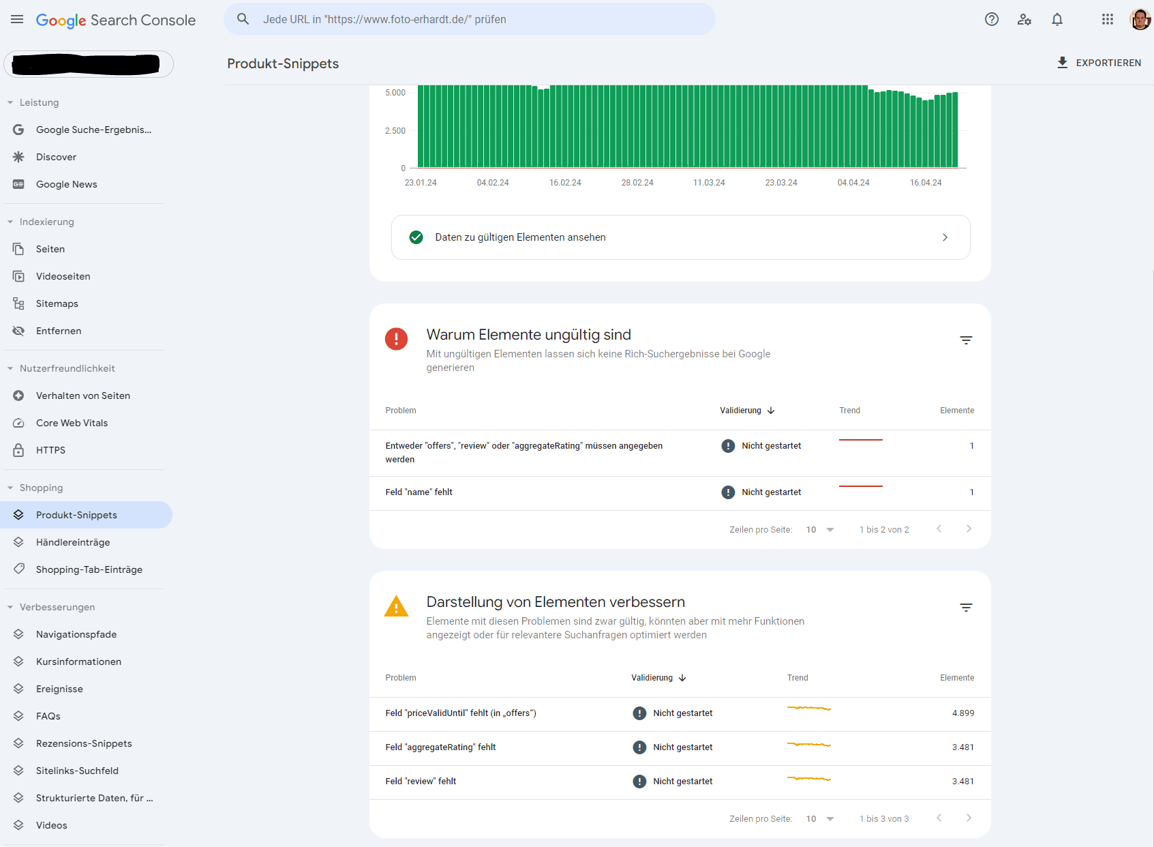Click the EXPORTIEREN button
This screenshot has width=1154, height=847.
pos(1099,63)
